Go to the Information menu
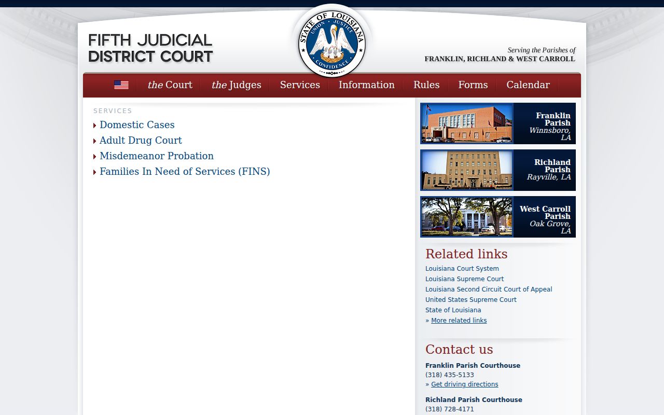This screenshot has width=664, height=415. [367, 85]
